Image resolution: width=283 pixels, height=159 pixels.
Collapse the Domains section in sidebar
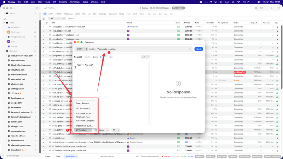[4, 51]
